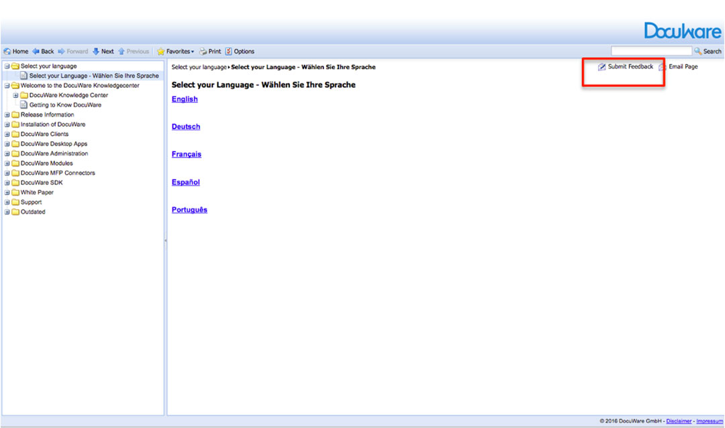Image resolution: width=725 pixels, height=428 pixels.
Task: Click the Release Information folder icon
Action: pyautogui.click(x=15, y=115)
